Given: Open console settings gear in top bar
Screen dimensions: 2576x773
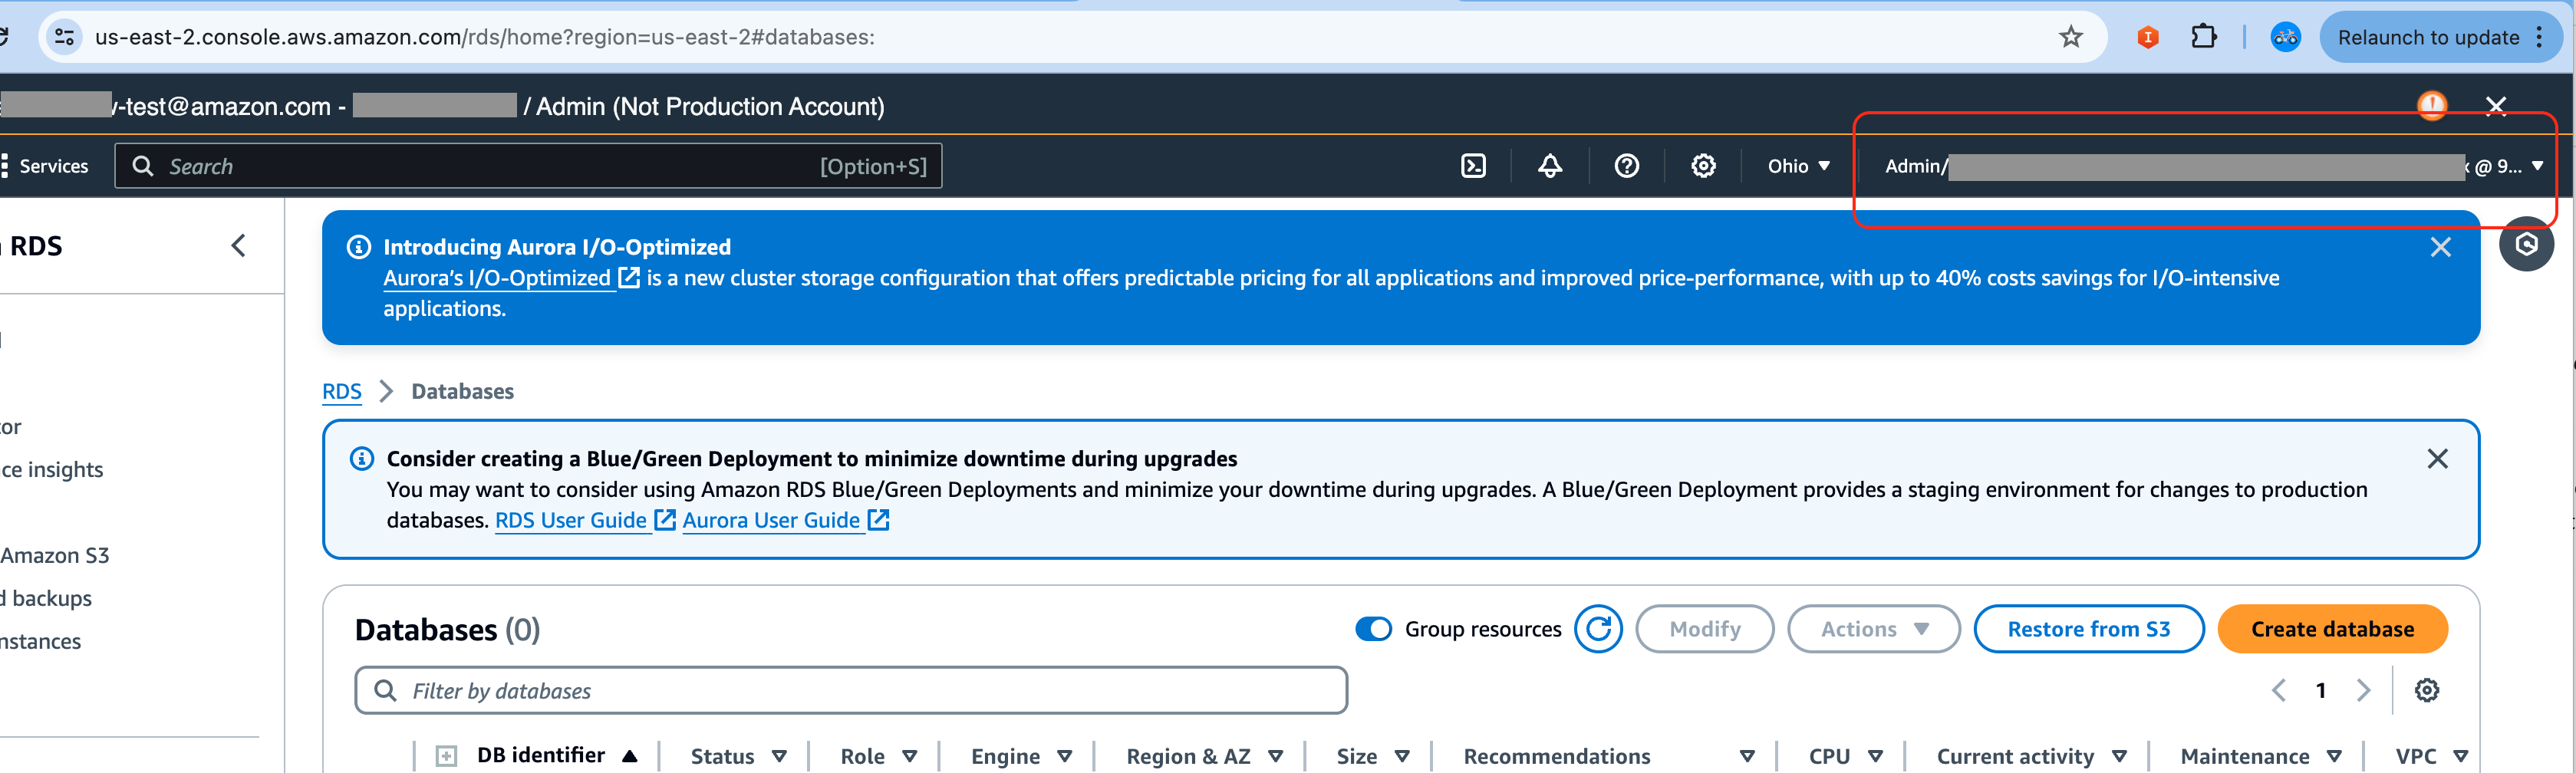Looking at the screenshot, I should [x=1703, y=166].
